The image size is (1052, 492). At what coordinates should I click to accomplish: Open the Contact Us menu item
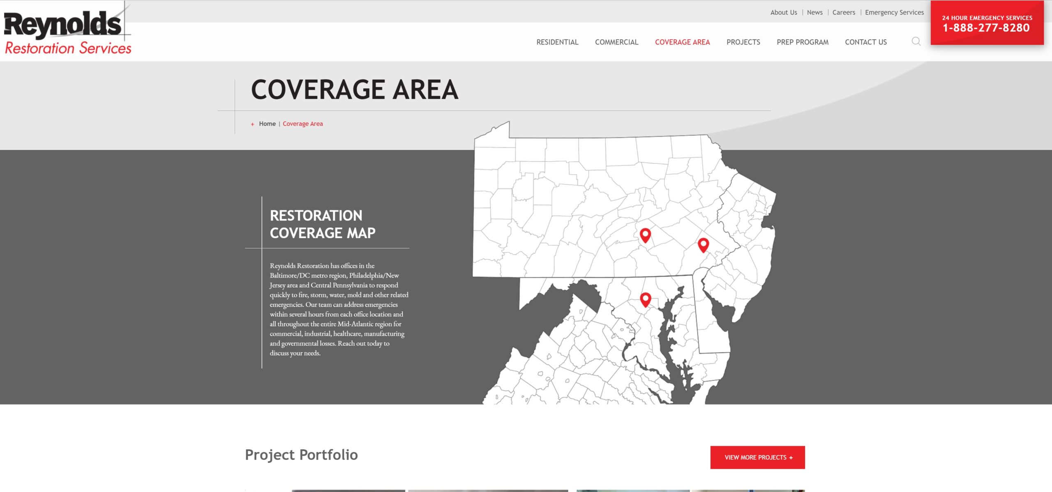865,42
